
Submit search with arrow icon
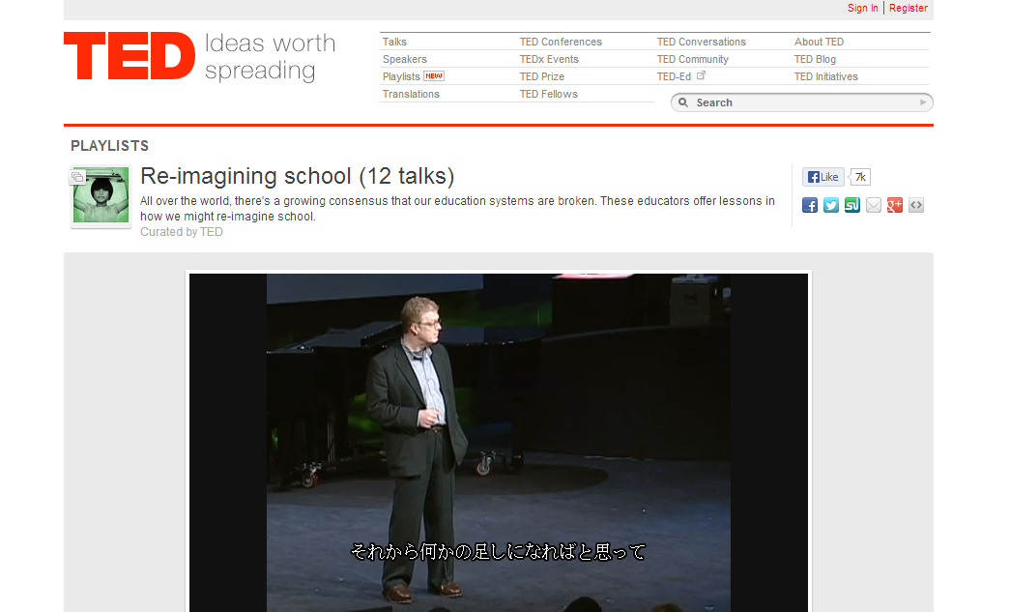[x=923, y=102]
